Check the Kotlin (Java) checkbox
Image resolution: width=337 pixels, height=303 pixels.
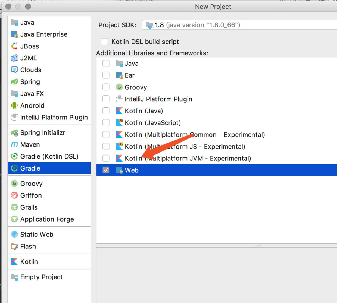coord(106,111)
